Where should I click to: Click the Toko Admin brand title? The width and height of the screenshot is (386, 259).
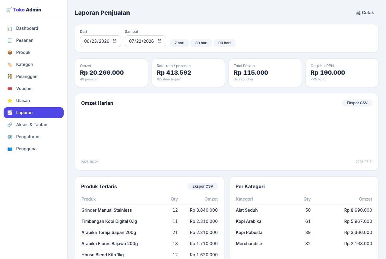(x=27, y=10)
